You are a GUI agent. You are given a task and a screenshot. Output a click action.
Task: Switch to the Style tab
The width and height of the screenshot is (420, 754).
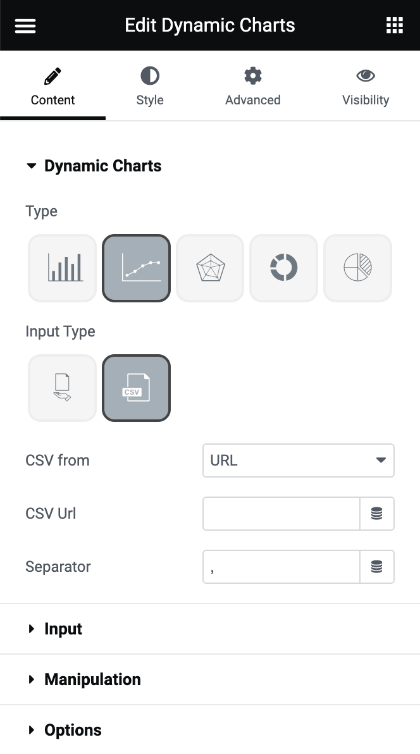[x=150, y=87]
